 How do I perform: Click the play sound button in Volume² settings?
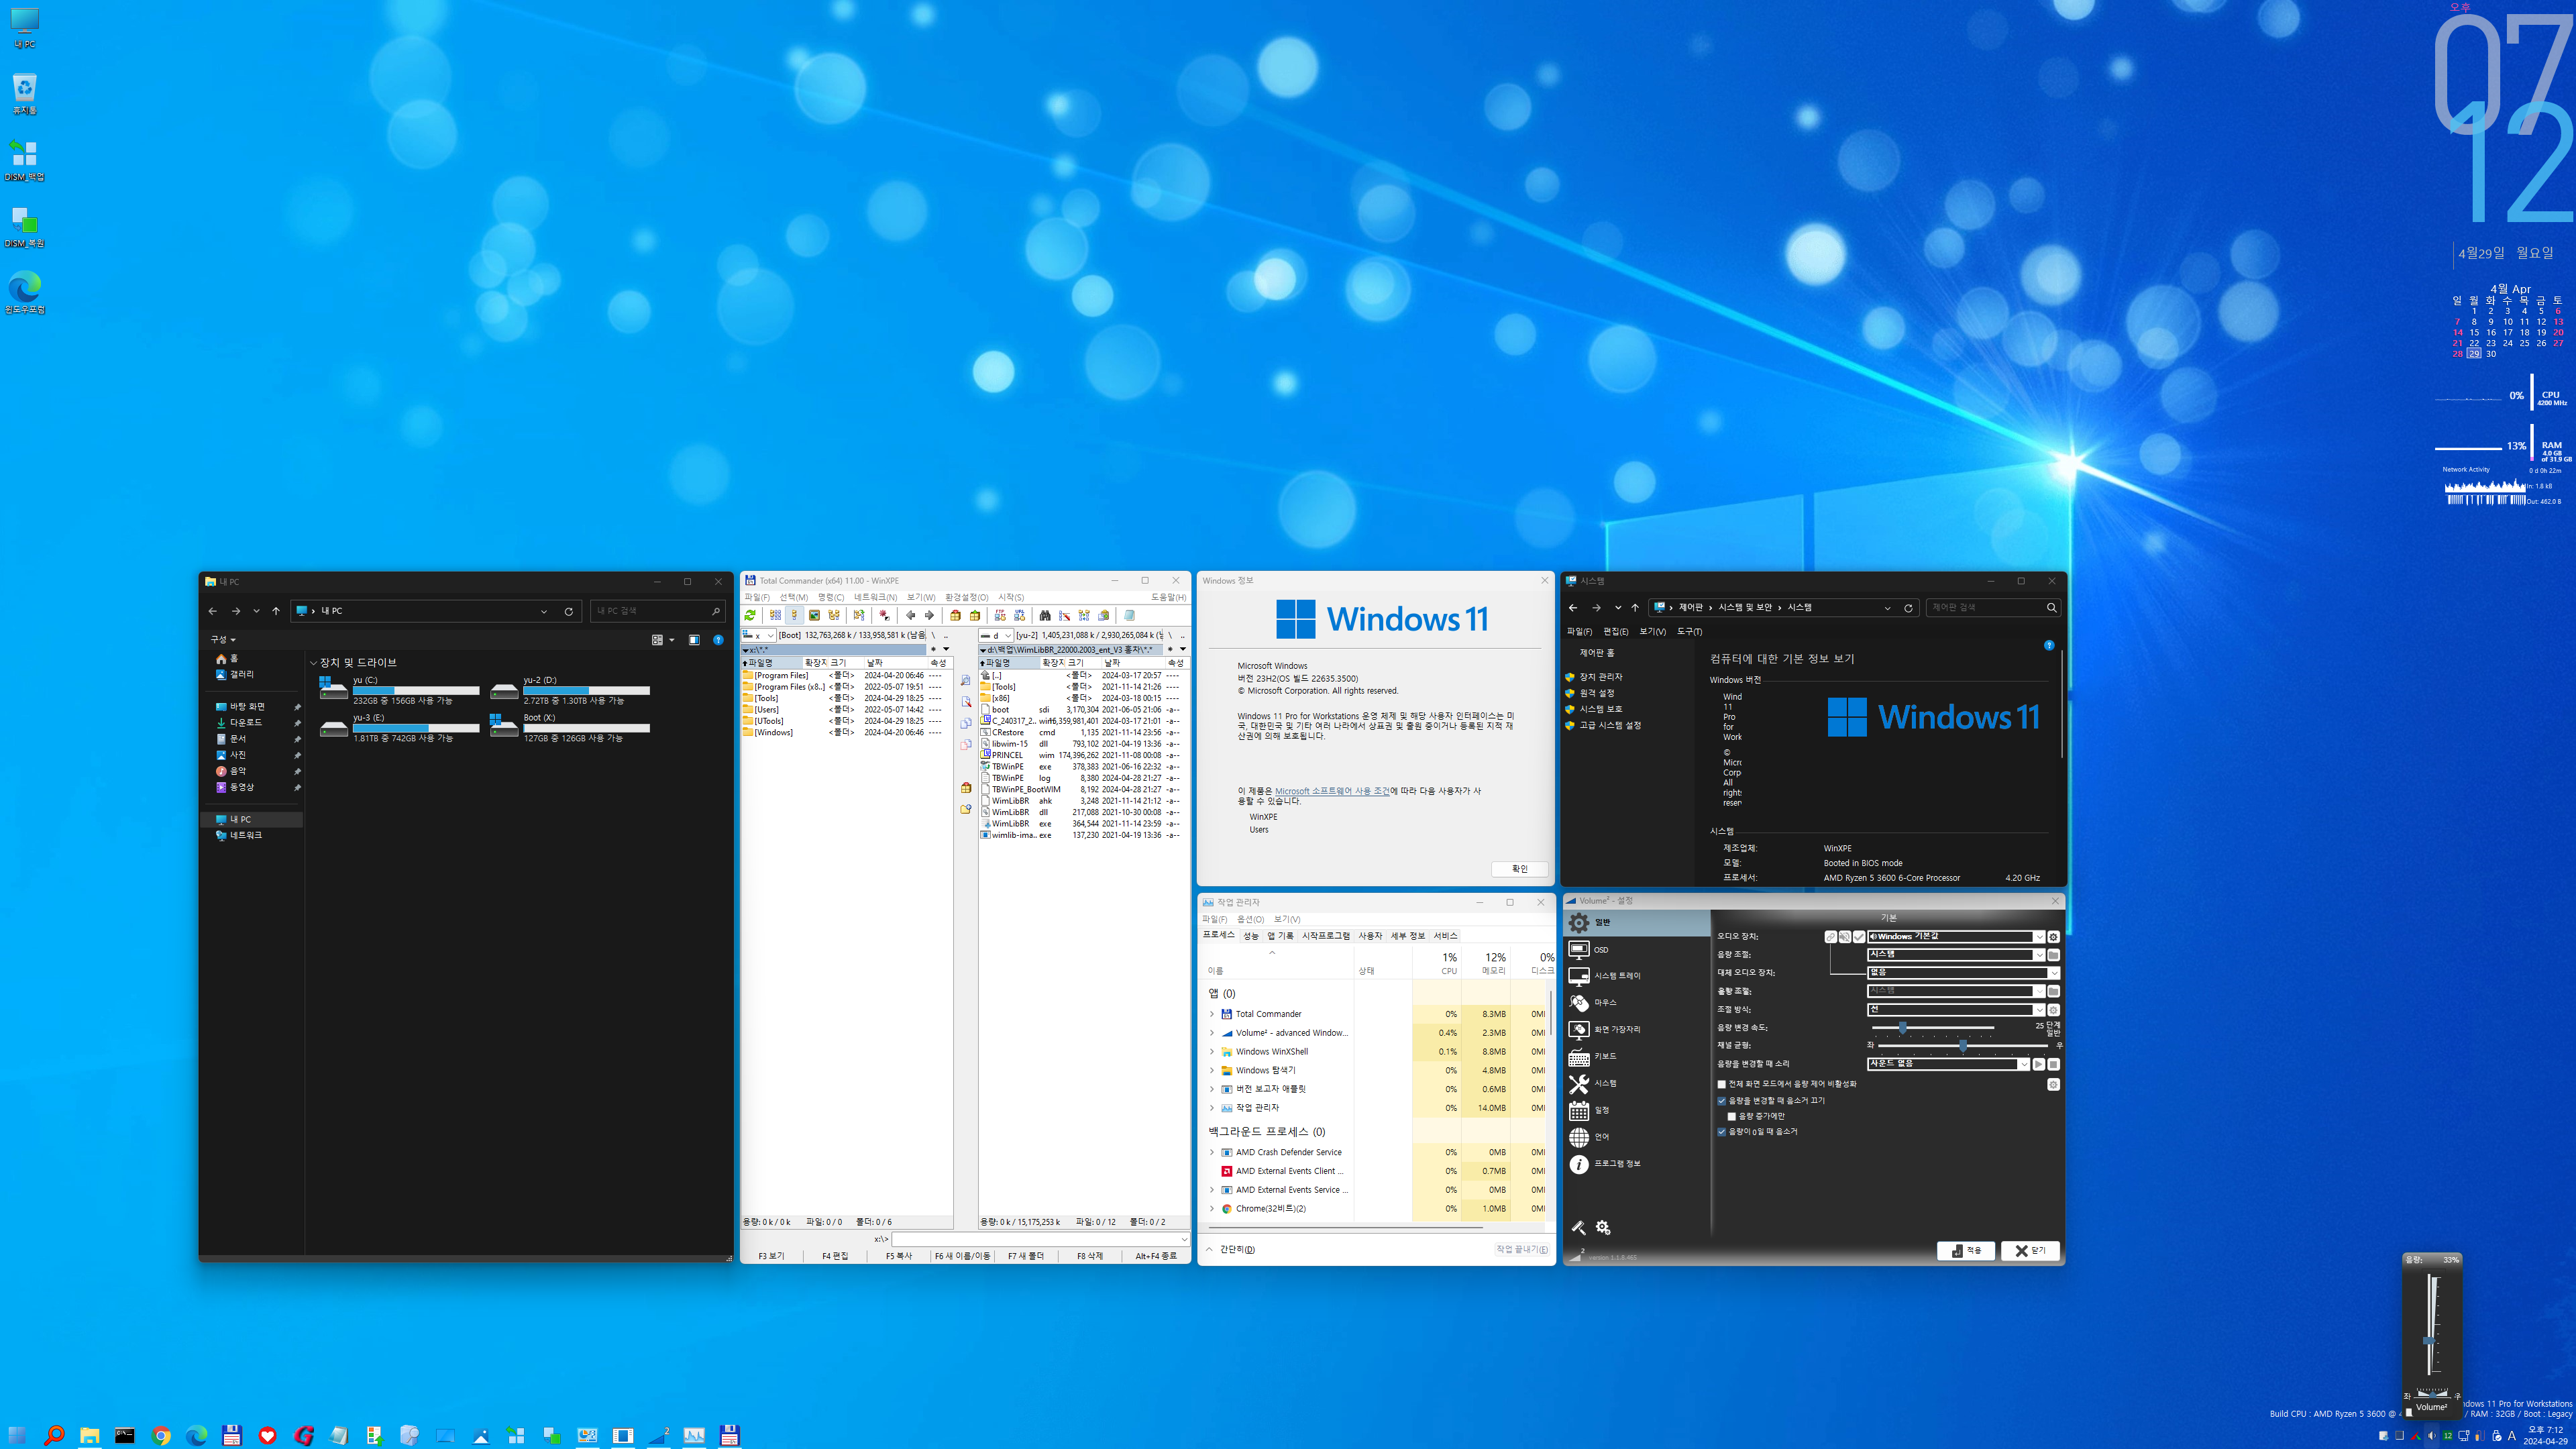click(2039, 1064)
